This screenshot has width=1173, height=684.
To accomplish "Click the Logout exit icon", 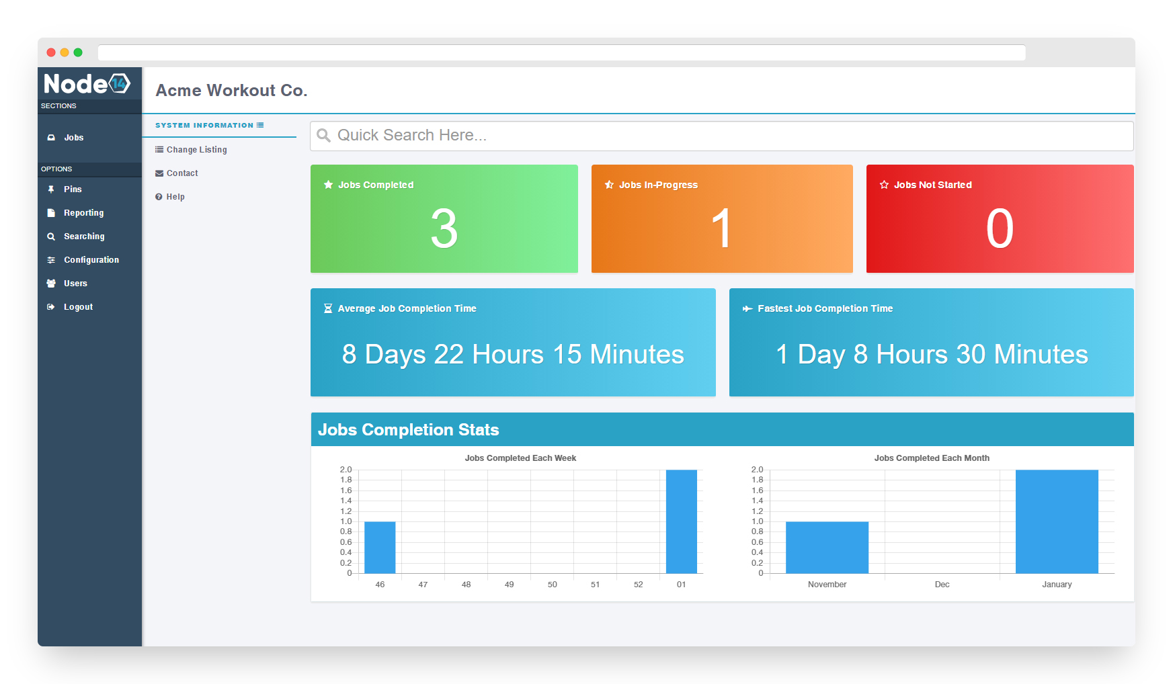I will (x=51, y=307).
